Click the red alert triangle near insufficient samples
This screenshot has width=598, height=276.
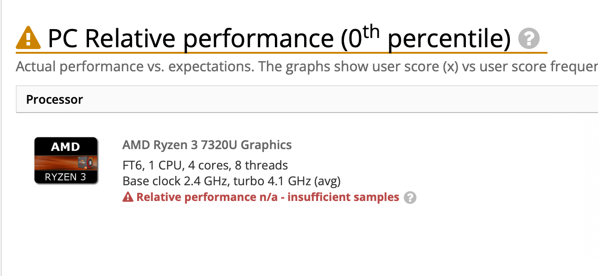(128, 197)
